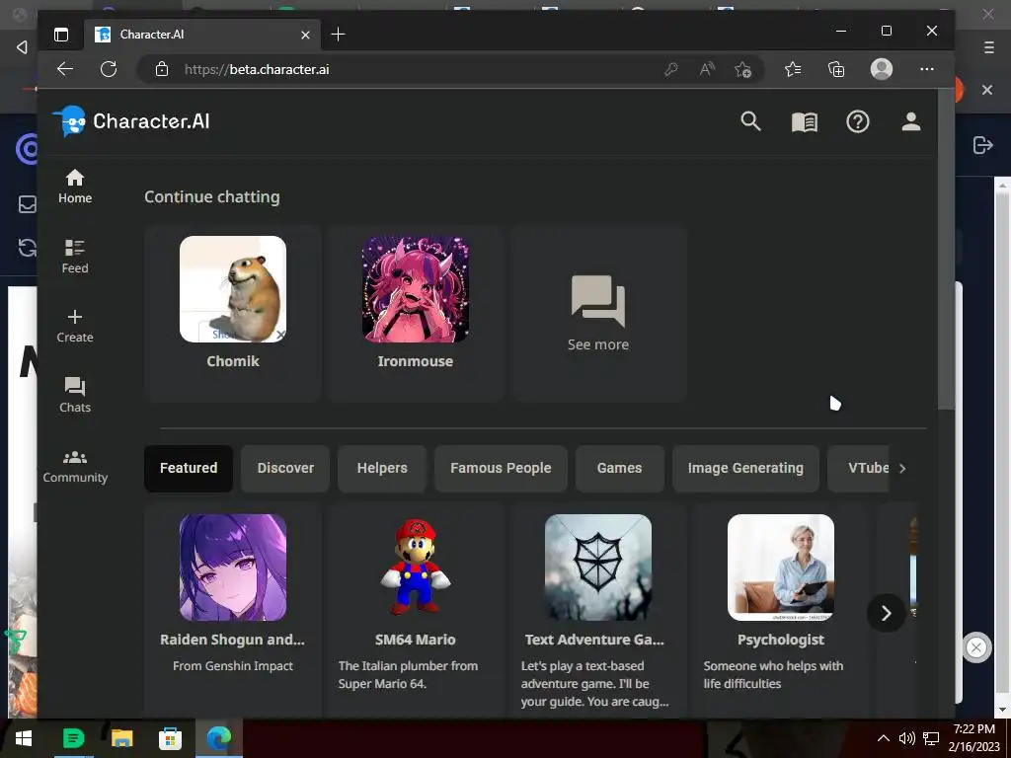The height and width of the screenshot is (758, 1011).
Task: Open the profile person icon in header
Action: pos(910,121)
